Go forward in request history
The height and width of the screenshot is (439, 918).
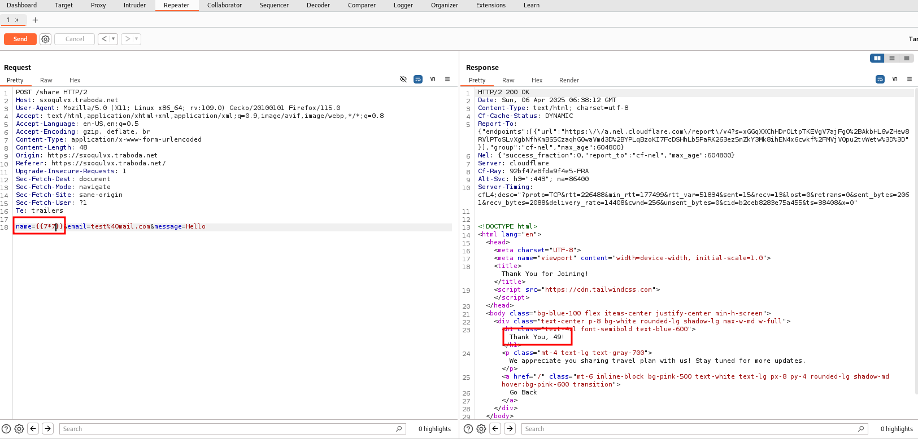tap(128, 39)
